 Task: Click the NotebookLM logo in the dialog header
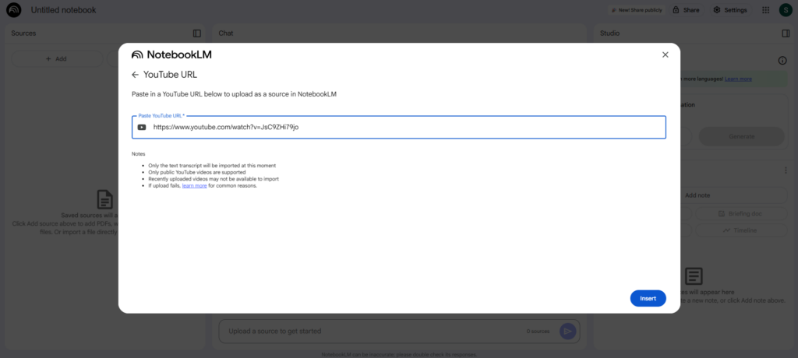click(x=171, y=55)
